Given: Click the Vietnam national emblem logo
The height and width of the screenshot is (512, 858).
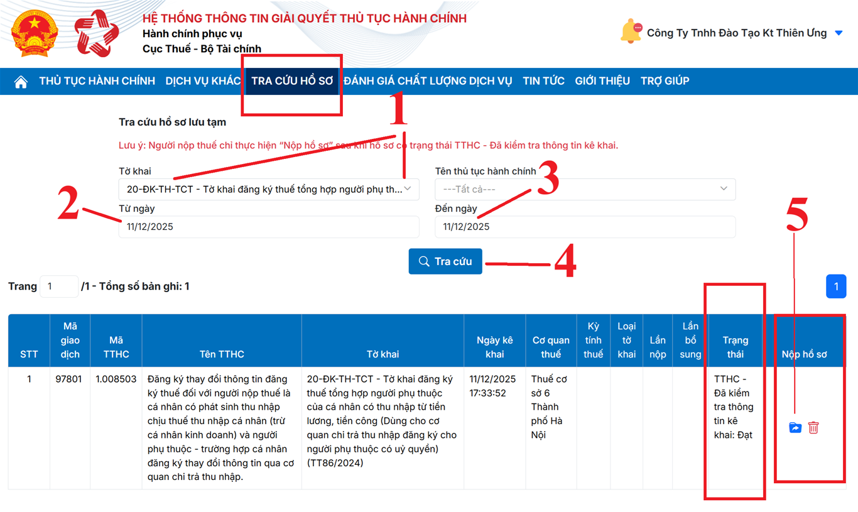Looking at the screenshot, I should (x=35, y=33).
